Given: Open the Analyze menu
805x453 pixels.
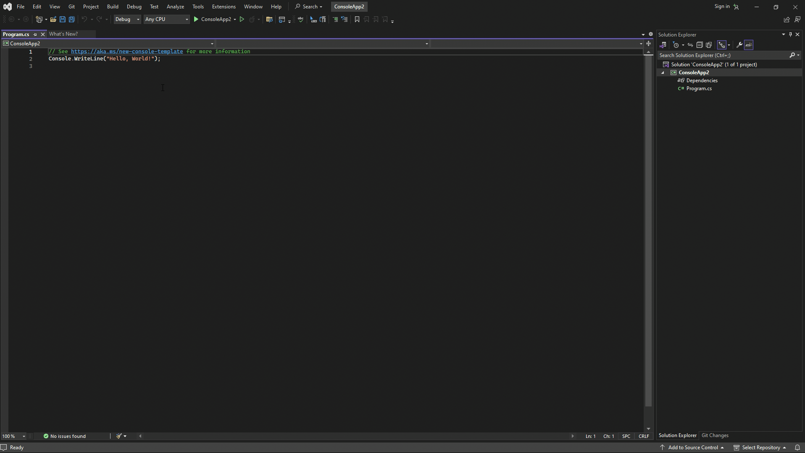Looking at the screenshot, I should (x=175, y=7).
